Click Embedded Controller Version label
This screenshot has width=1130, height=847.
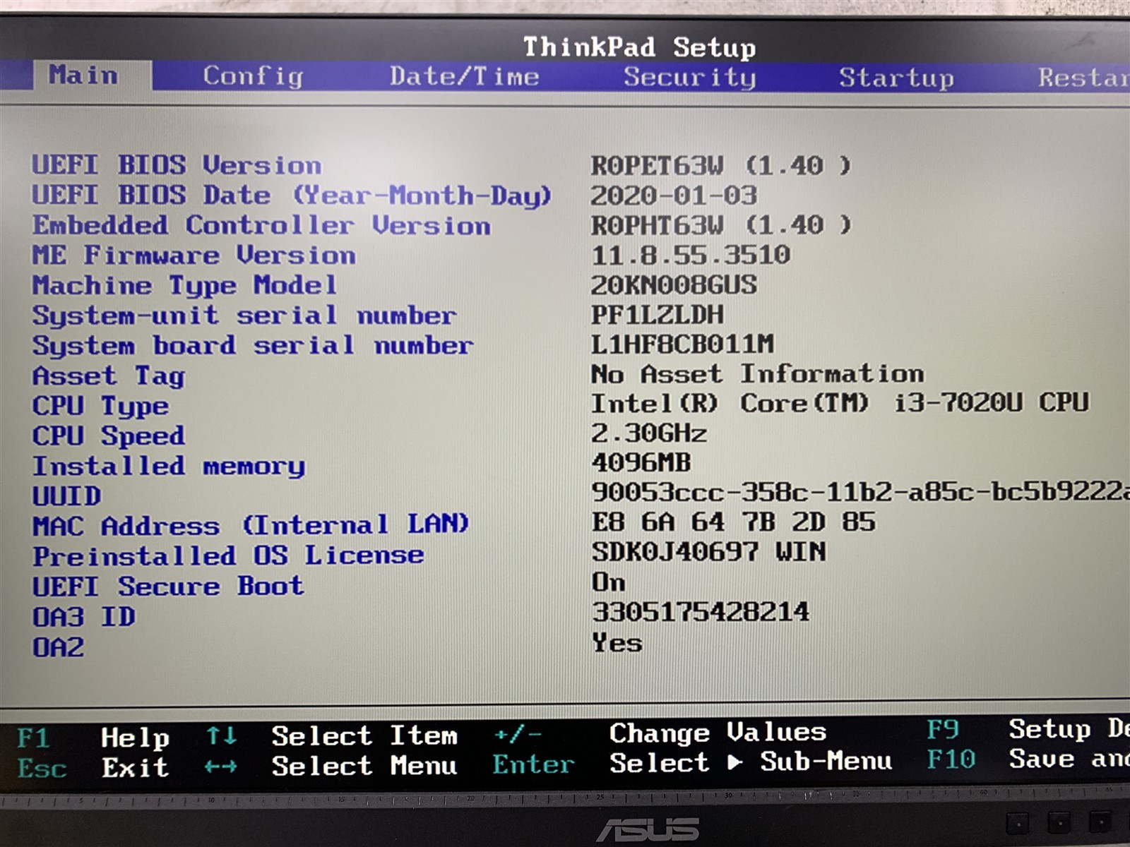261,226
